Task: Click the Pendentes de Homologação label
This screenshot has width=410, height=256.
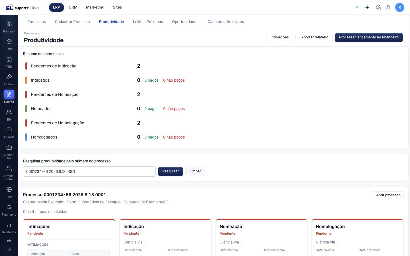Action: coord(58,123)
